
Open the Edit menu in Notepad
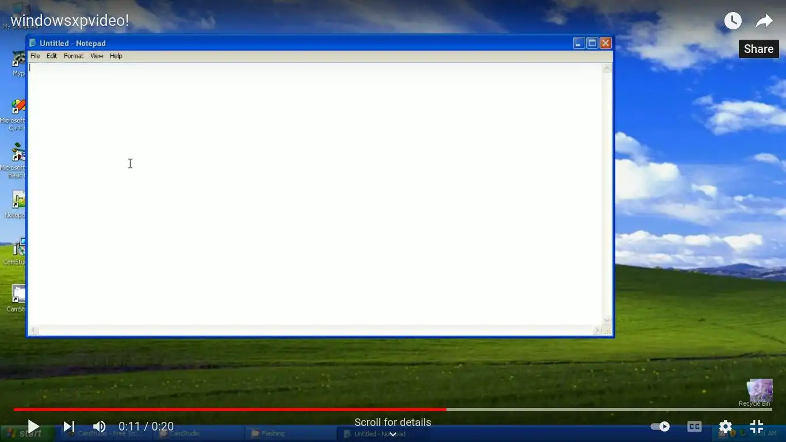pos(52,56)
